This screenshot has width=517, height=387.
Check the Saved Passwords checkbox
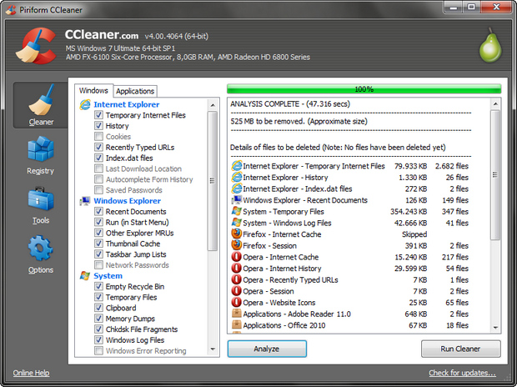(x=98, y=190)
